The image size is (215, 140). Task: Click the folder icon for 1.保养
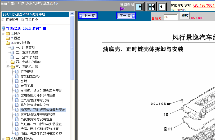coord(8,33)
